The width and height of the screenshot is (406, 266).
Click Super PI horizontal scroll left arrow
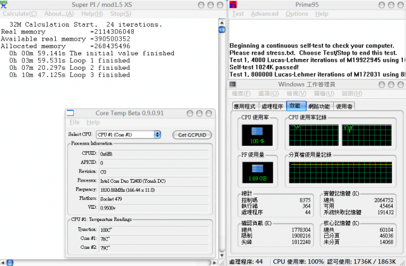[x=3, y=263]
